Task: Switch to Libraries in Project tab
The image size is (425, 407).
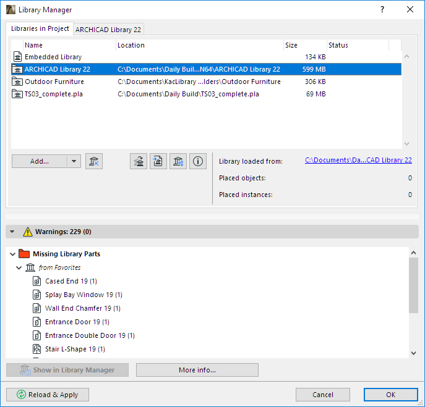Action: pos(40,28)
